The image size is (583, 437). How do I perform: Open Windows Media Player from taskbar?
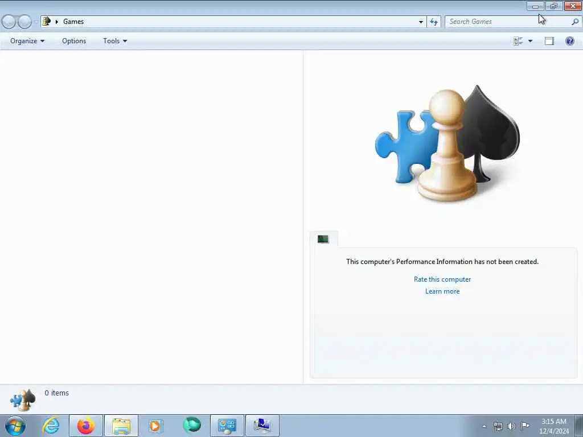pos(156,426)
